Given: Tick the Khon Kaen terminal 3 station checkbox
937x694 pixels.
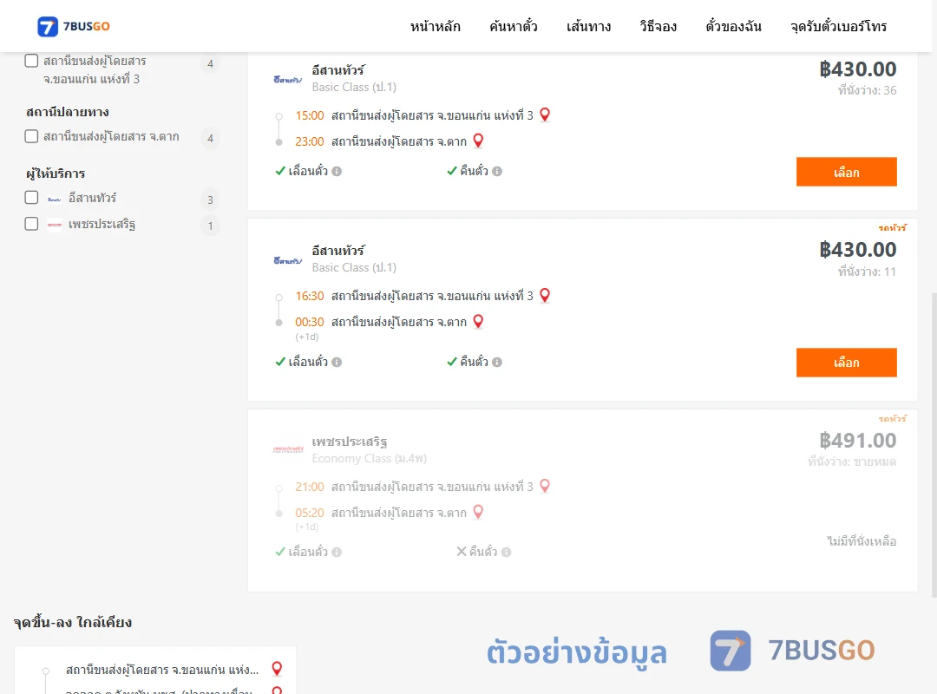Looking at the screenshot, I should click(32, 61).
